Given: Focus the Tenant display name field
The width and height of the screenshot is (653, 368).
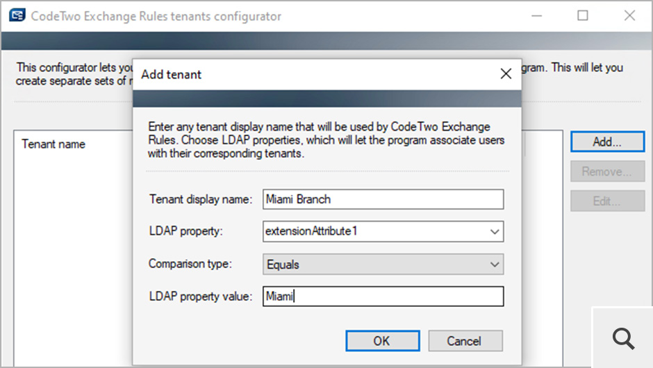Looking at the screenshot, I should (383, 199).
